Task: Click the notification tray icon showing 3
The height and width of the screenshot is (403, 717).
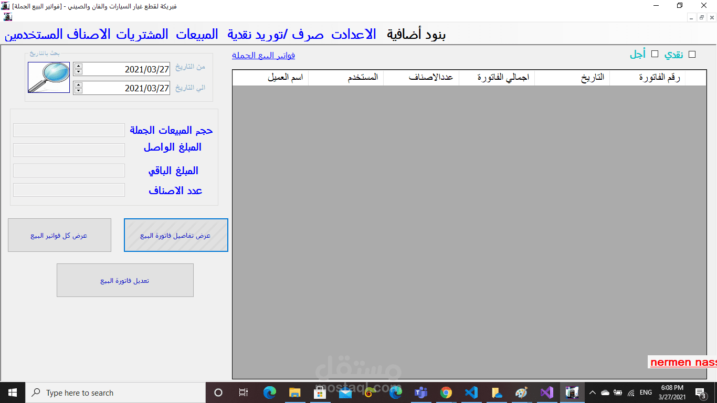Action: coord(700,392)
